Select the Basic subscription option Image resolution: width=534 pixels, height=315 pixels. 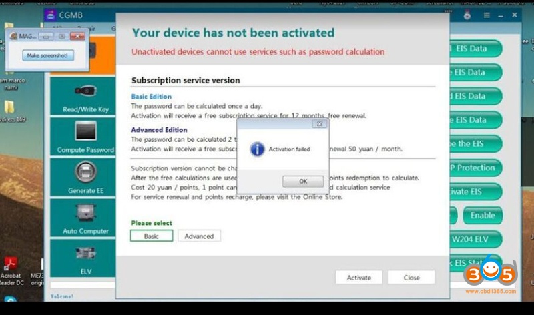(152, 236)
